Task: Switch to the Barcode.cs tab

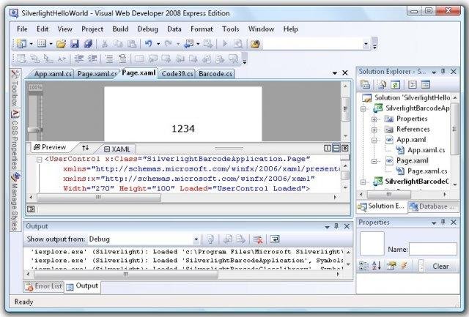Action: (x=215, y=74)
